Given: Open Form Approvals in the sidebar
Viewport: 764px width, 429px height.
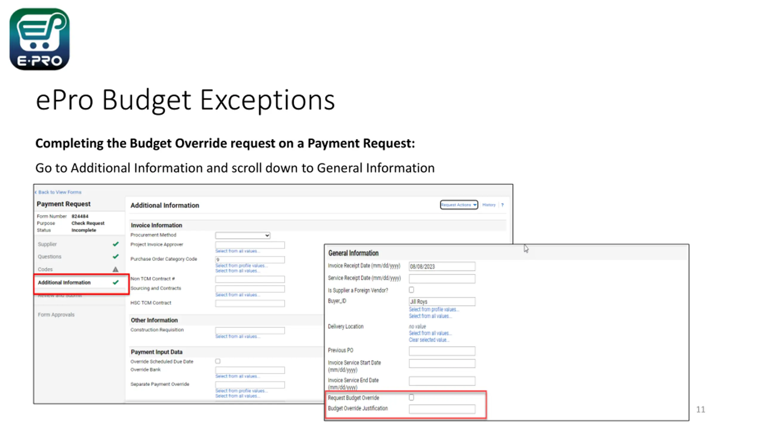Looking at the screenshot, I should click(56, 315).
